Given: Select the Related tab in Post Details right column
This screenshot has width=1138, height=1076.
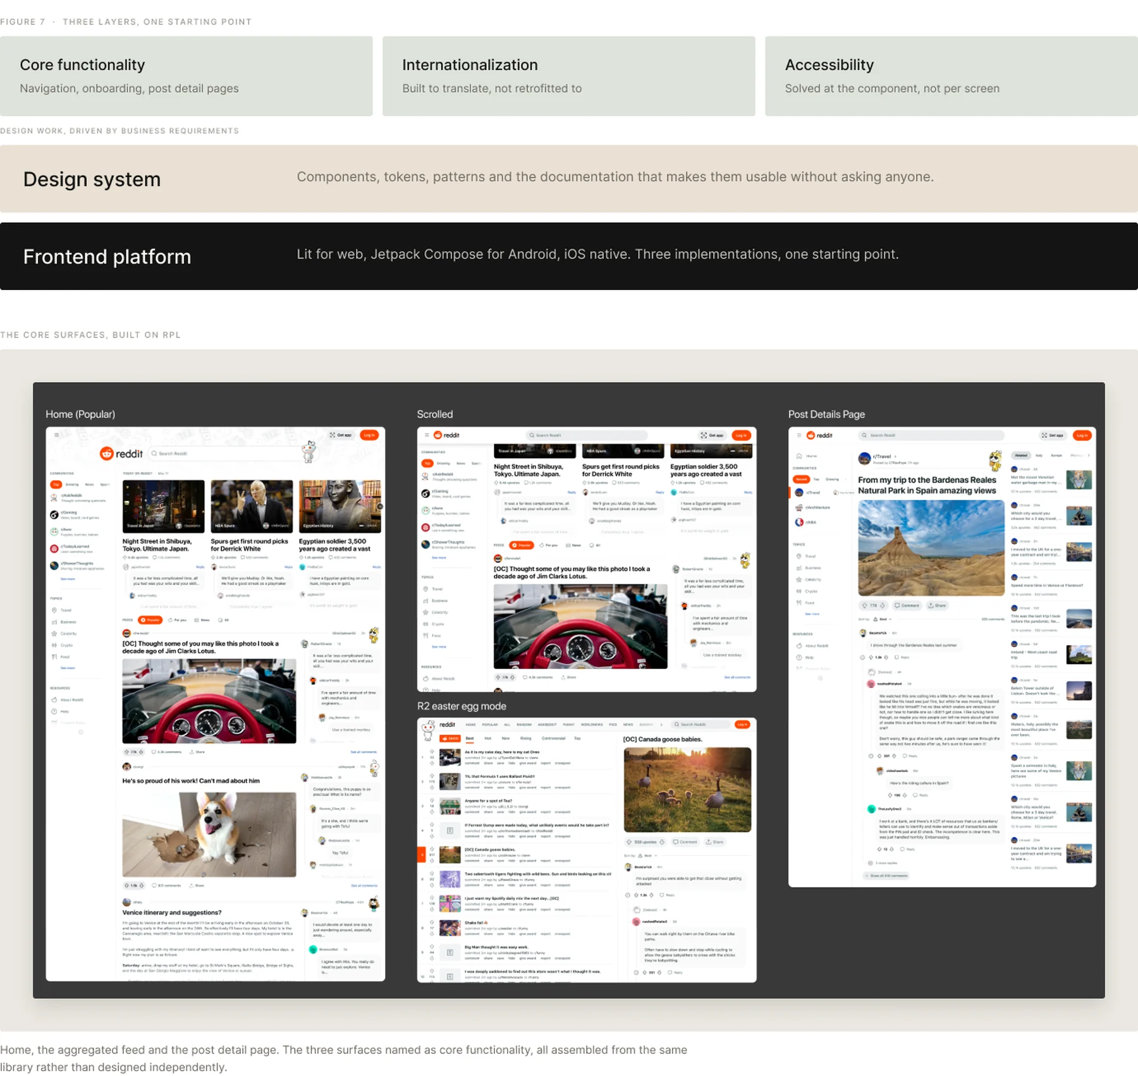Looking at the screenshot, I should click(1020, 455).
